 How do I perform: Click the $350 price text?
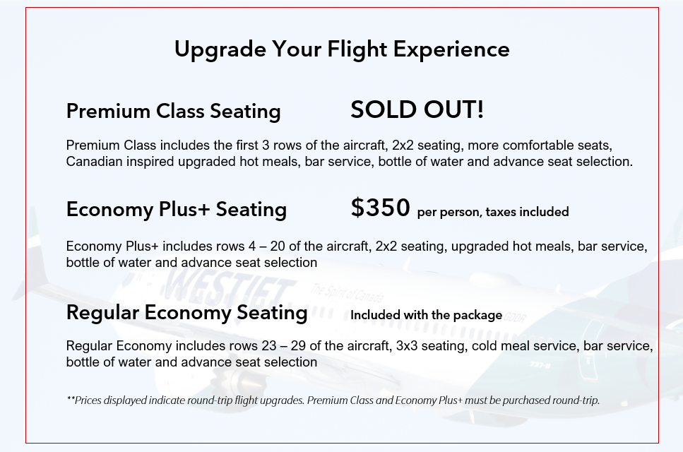click(x=380, y=207)
